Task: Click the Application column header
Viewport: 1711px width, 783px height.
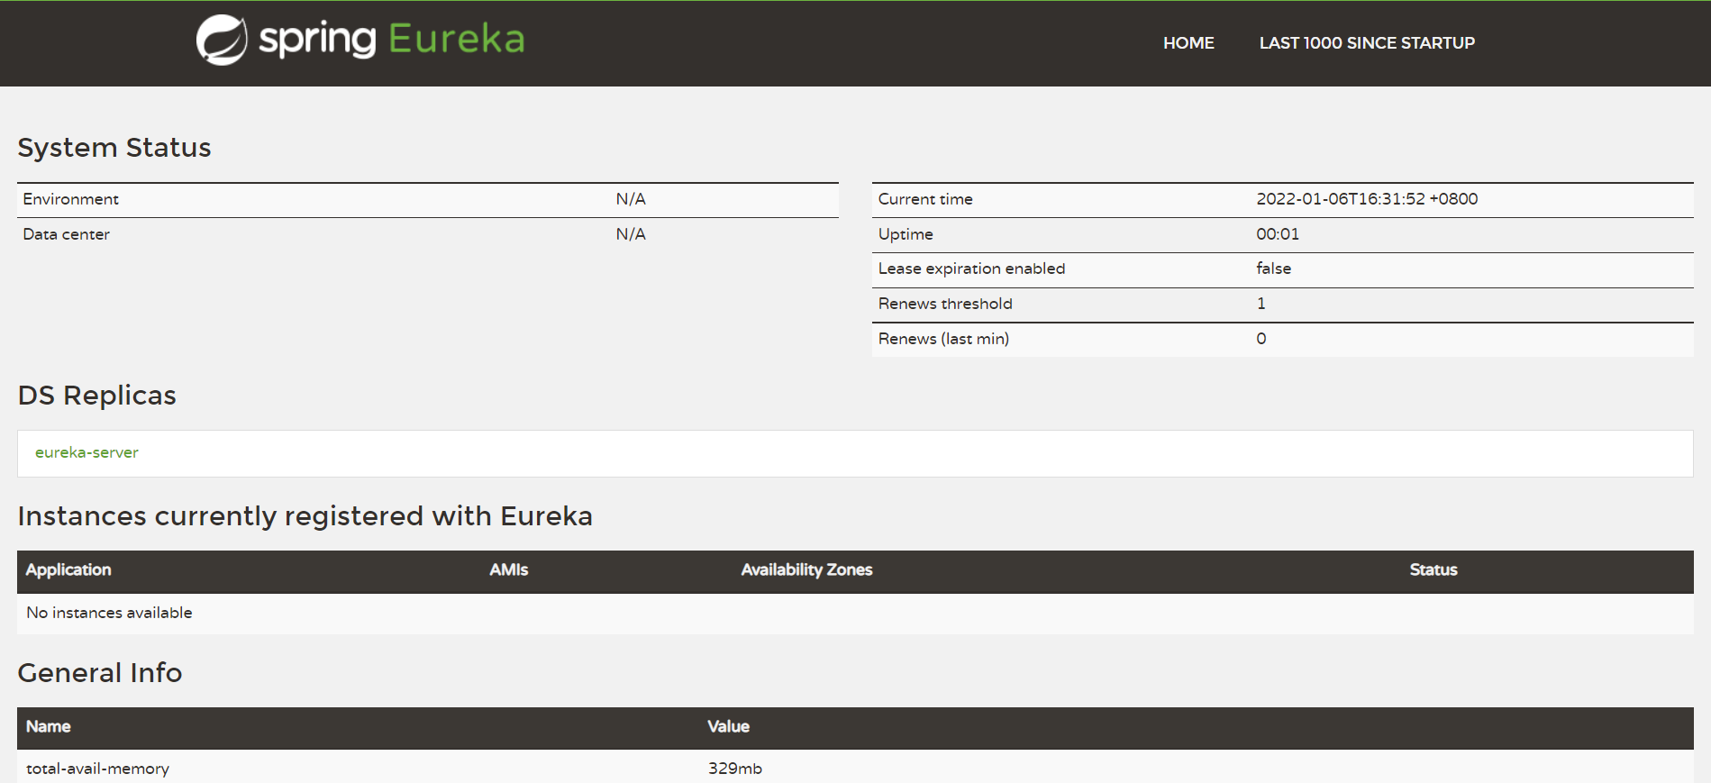Action: point(68,569)
